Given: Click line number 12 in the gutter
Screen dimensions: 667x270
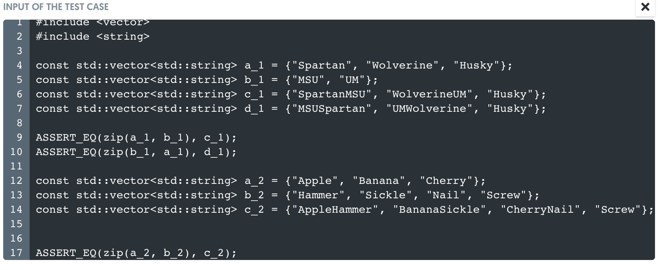Looking at the screenshot, I should (17, 181).
